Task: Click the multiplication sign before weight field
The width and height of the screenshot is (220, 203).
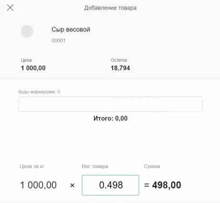Action: coord(72,185)
